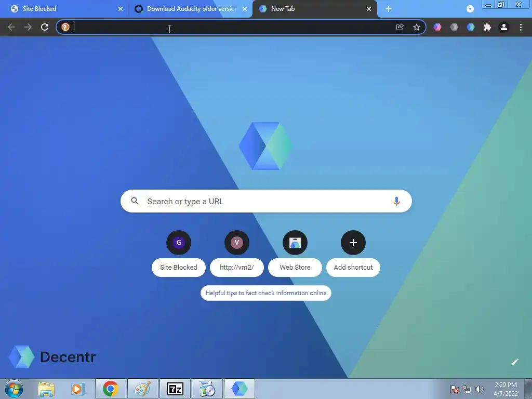The width and height of the screenshot is (532, 399).
Task: Launch Windows Media Player from taskbar
Action: [x=78, y=389]
